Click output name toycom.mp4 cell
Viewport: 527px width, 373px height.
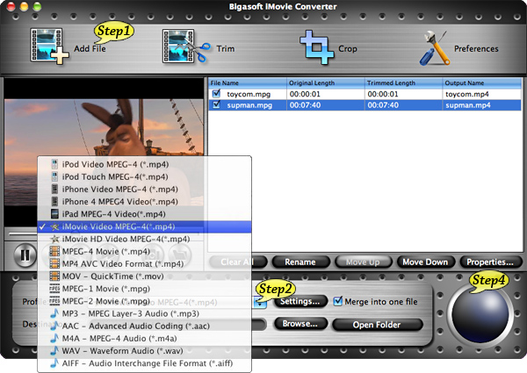tap(482, 94)
